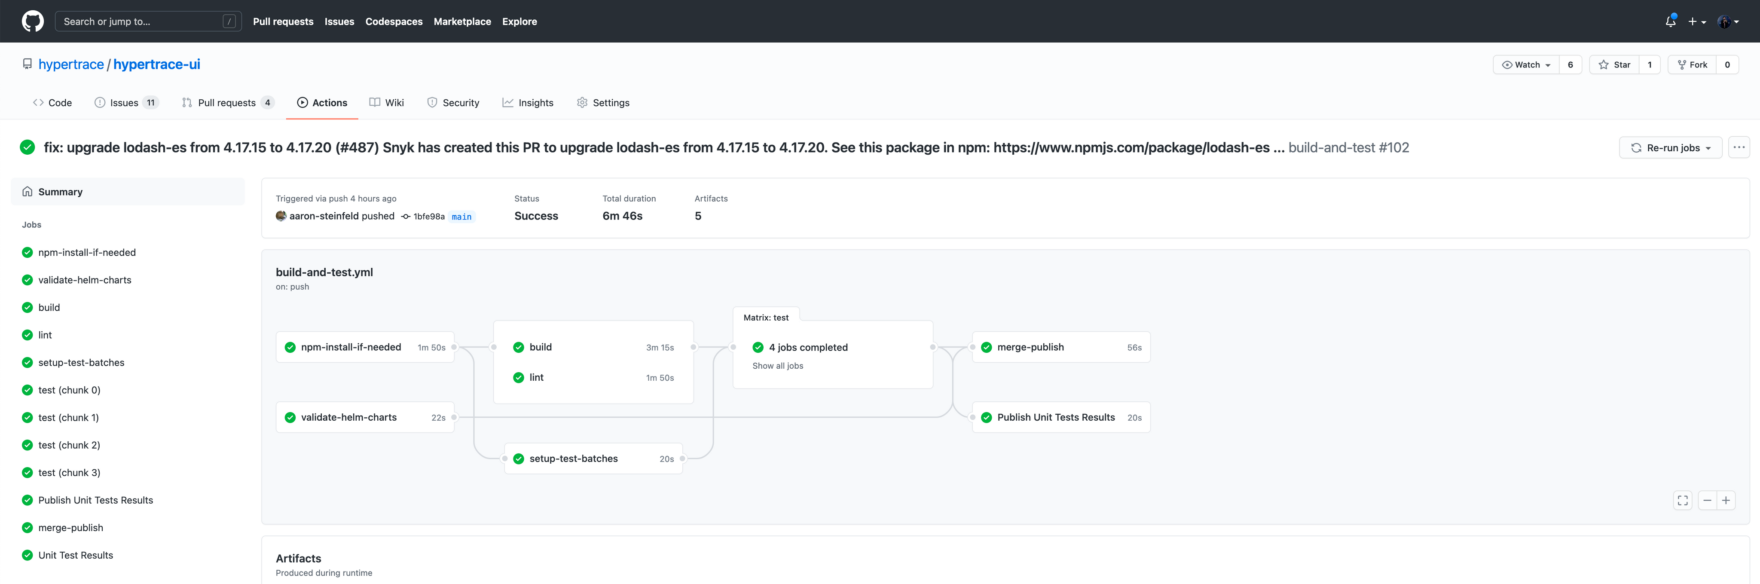Switch to the Issues tab

tap(126, 102)
